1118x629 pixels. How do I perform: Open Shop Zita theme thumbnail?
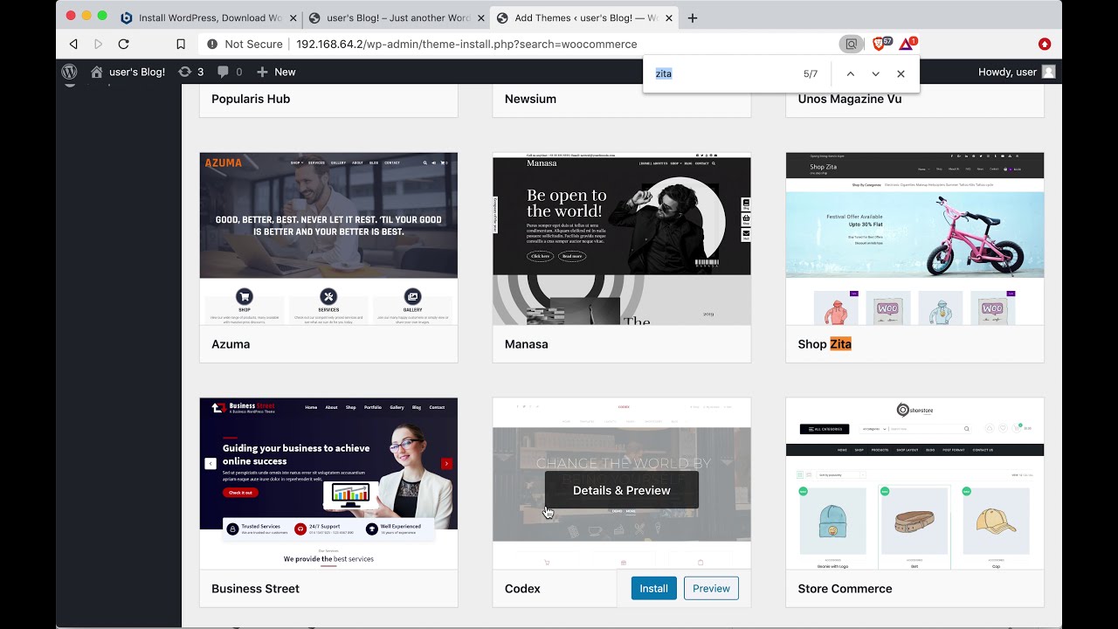pos(914,239)
